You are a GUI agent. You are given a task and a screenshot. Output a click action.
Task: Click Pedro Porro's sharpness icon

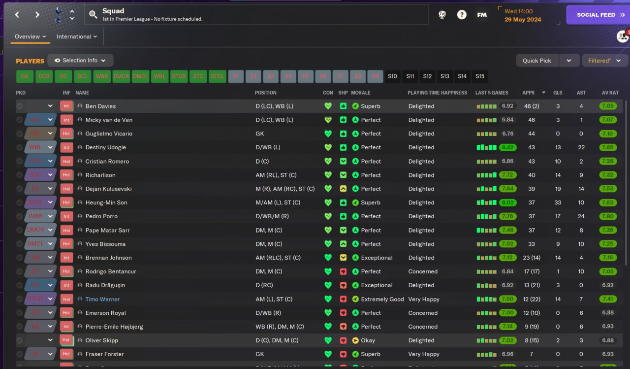point(343,216)
